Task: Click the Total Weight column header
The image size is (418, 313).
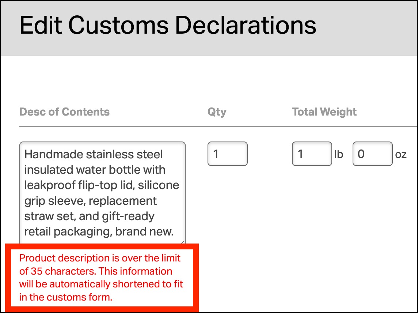Action: click(x=324, y=112)
